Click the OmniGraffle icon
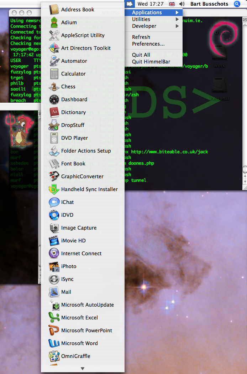247x374 pixels. coord(54,356)
